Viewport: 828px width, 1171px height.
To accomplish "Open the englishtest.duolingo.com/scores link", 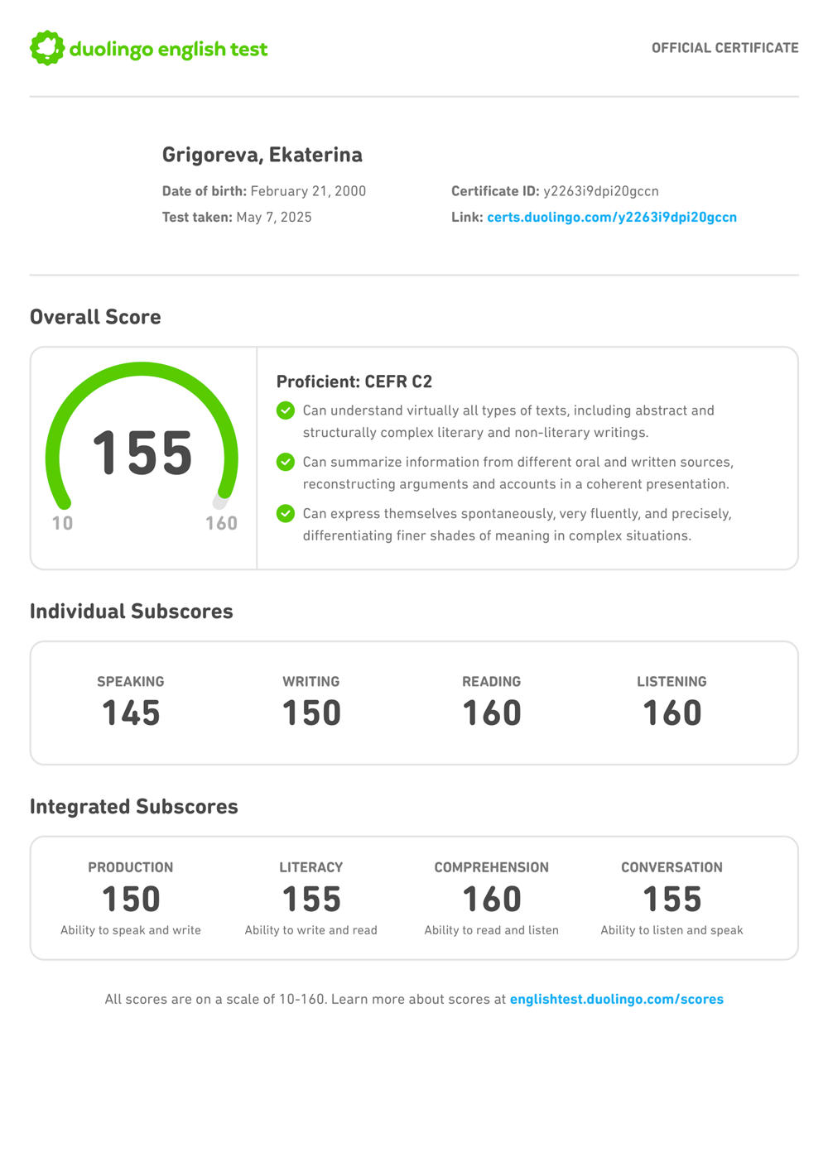I will (x=617, y=999).
